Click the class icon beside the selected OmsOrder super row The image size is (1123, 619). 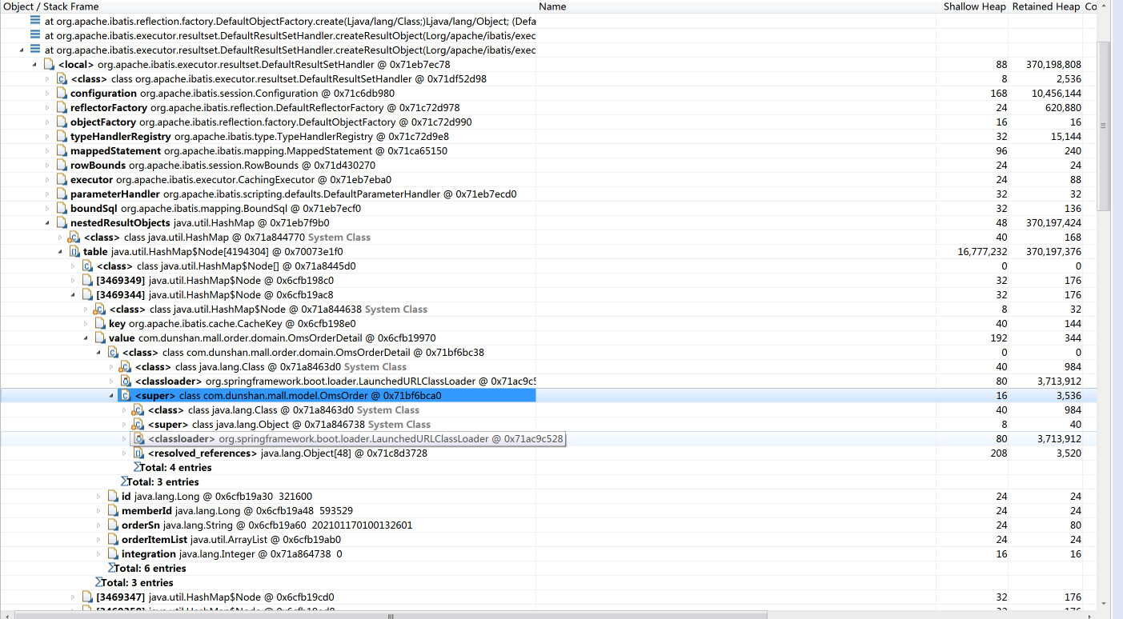tap(125, 396)
